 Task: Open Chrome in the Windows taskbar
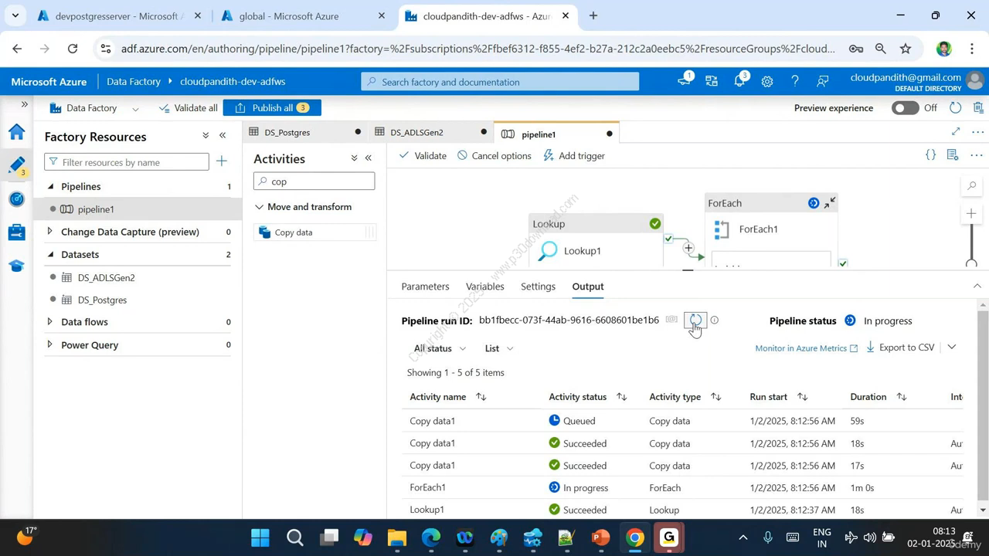tap(635, 537)
